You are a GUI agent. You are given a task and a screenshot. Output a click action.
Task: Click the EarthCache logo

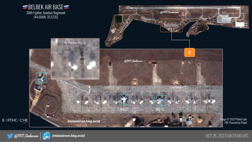coord(15,121)
